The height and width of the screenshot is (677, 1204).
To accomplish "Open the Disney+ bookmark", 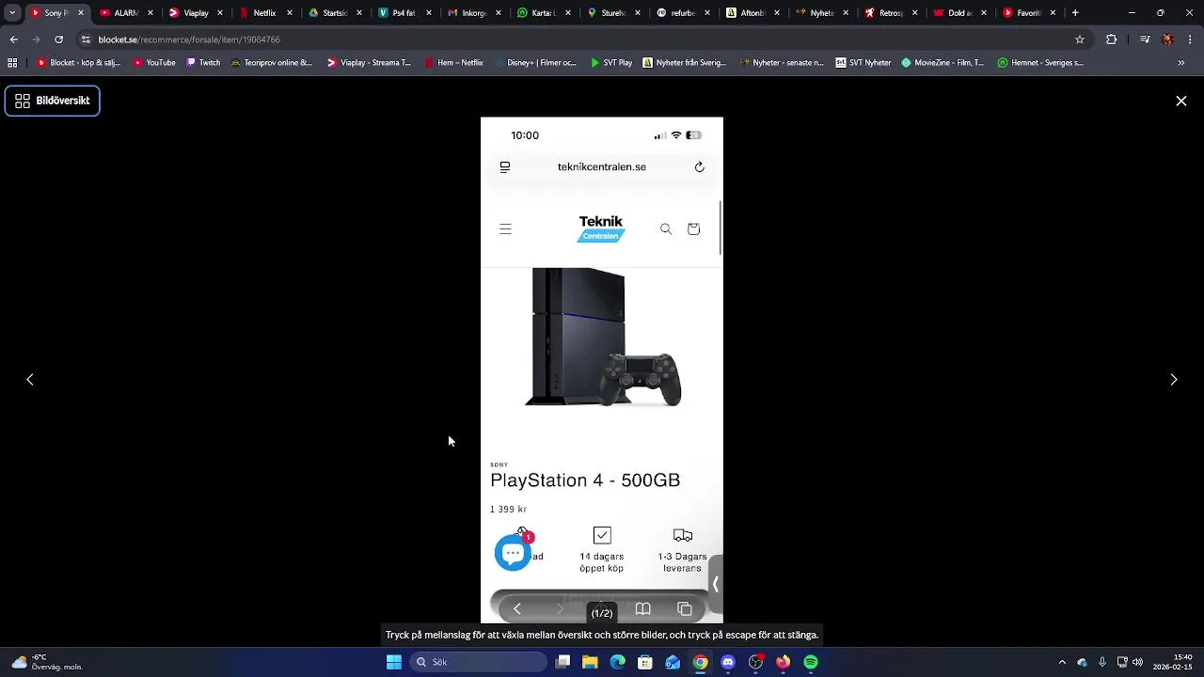I will click(x=535, y=63).
